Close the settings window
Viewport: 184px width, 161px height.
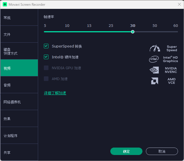(x=179, y=5)
